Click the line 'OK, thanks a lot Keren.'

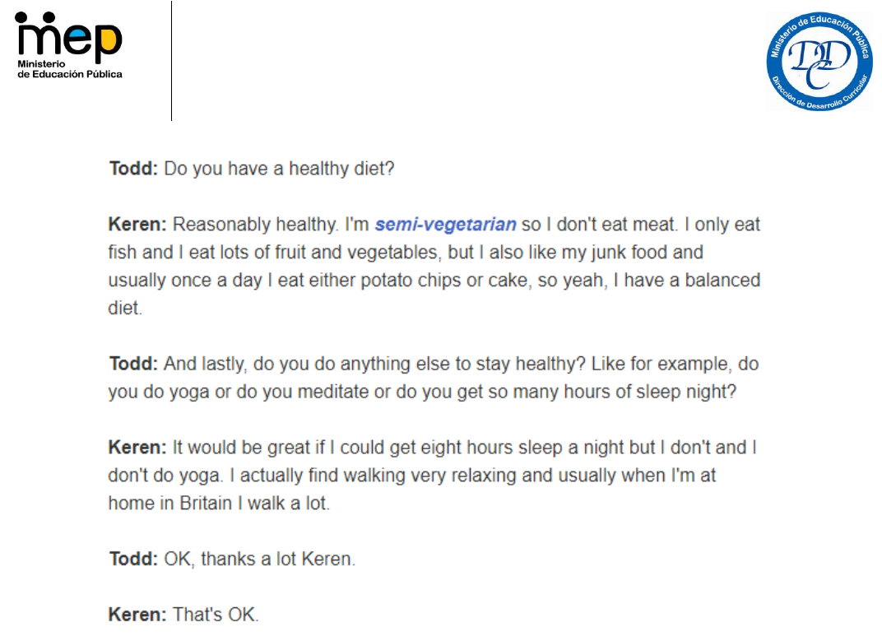tap(259, 559)
